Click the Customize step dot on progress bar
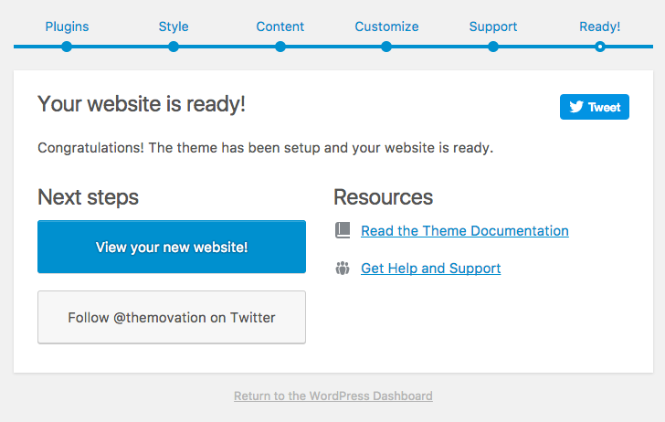 pos(386,47)
